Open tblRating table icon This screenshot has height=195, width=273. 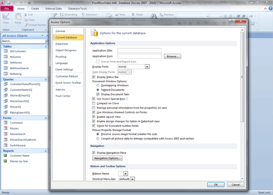click(x=6, y=73)
